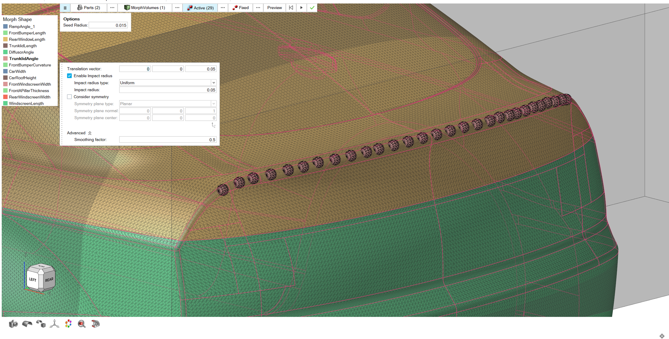Click the surface-to-mesh cube icon
669x339 pixels.
coord(41,324)
